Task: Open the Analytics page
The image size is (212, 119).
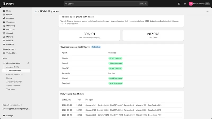Action: (10, 44)
